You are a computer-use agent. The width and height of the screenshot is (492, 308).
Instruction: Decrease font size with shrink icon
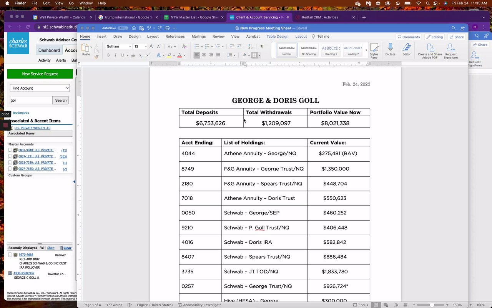coord(159,47)
